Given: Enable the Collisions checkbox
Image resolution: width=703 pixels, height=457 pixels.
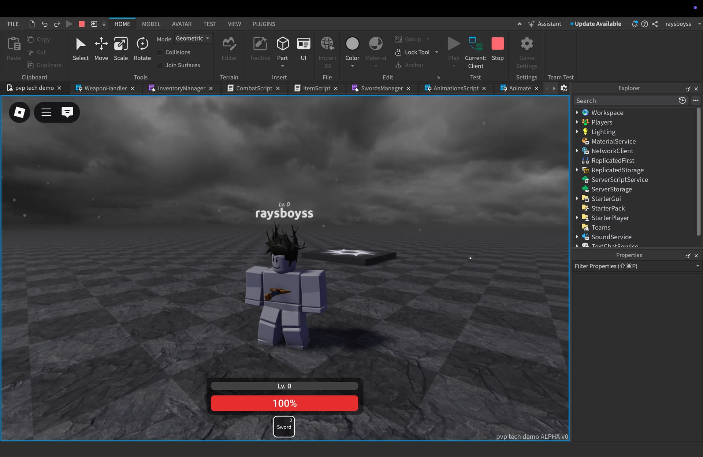Looking at the screenshot, I should pyautogui.click(x=160, y=52).
